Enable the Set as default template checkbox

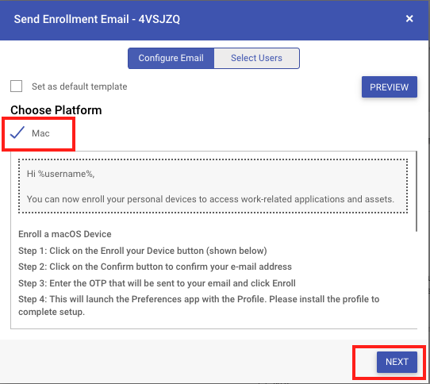pos(16,86)
